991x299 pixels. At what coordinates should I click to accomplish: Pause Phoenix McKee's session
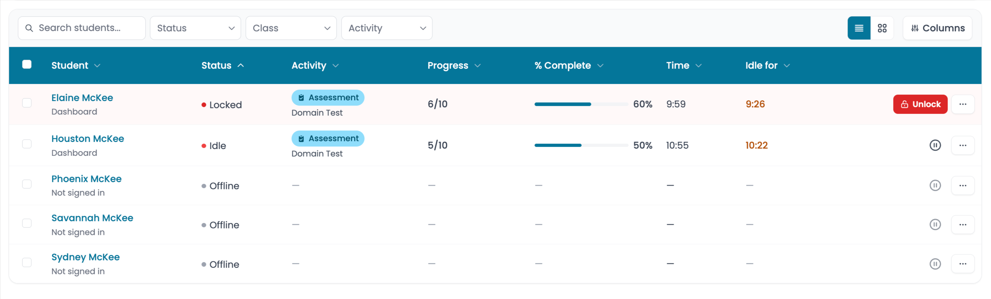click(935, 186)
